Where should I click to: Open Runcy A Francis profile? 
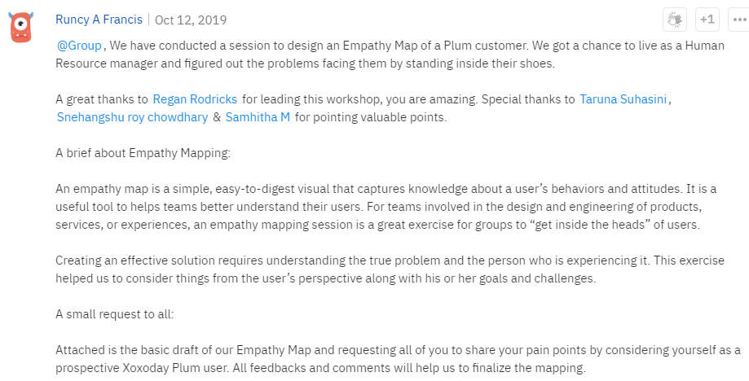click(x=99, y=20)
